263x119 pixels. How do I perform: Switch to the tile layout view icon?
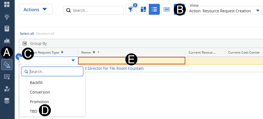(x=143, y=10)
